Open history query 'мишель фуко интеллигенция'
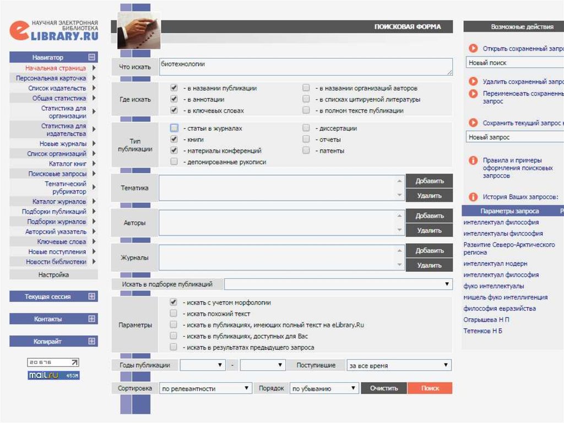This screenshot has width=564, height=423. coord(506,297)
